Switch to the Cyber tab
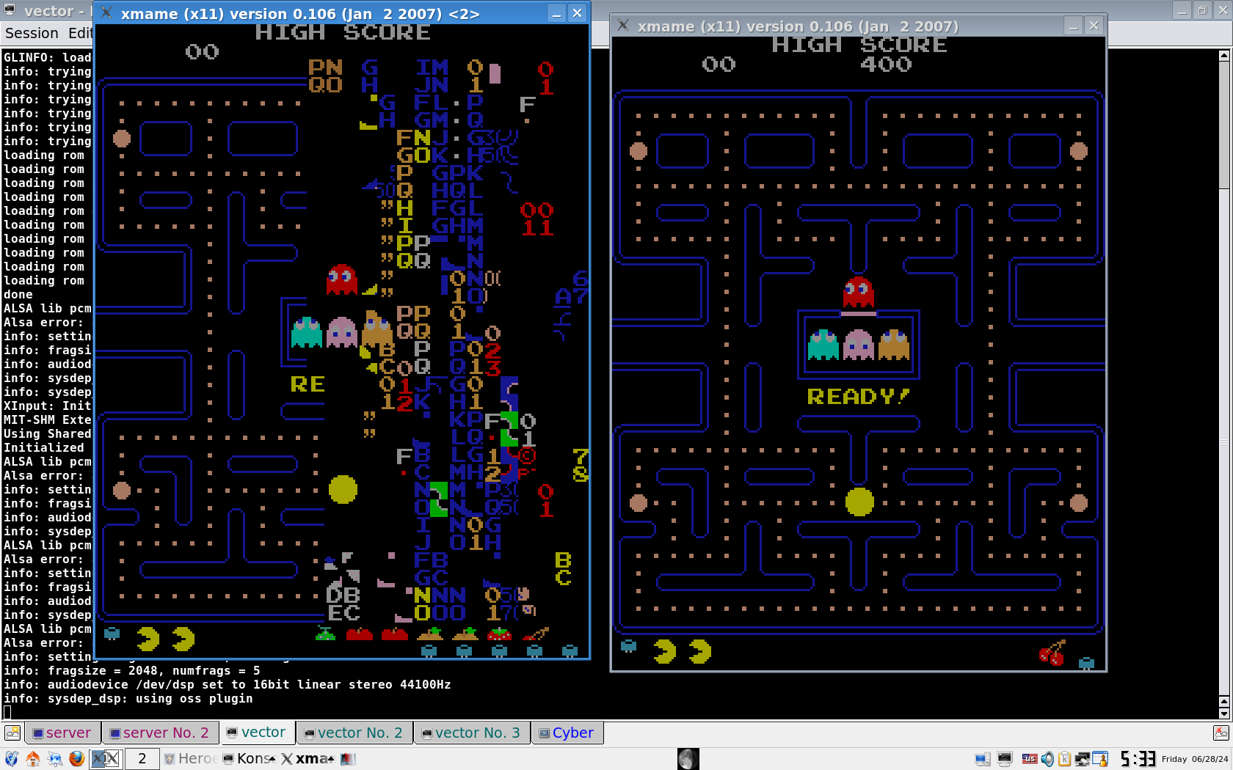 point(567,733)
